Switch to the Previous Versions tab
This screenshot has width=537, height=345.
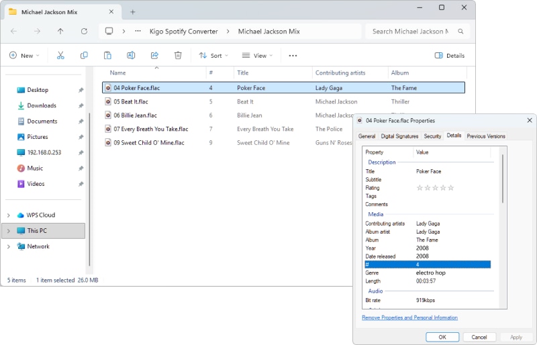point(486,136)
